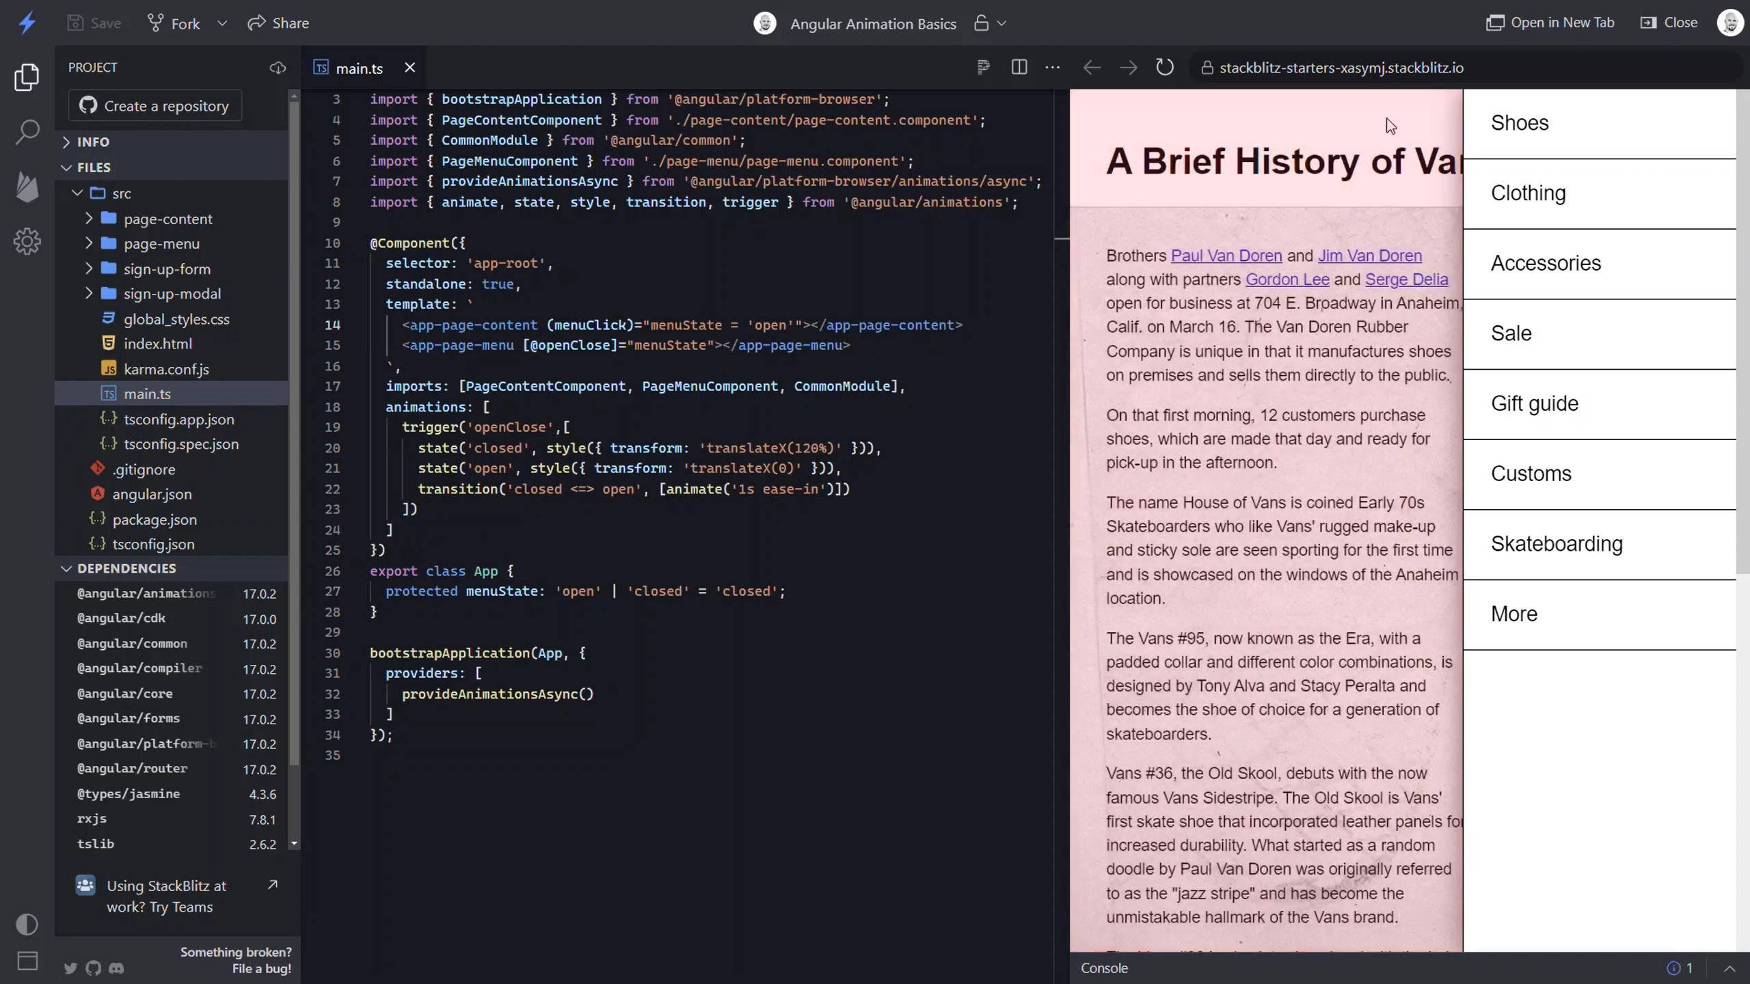Expand the DEPENDENCIES section
The height and width of the screenshot is (984, 1750).
tap(126, 567)
